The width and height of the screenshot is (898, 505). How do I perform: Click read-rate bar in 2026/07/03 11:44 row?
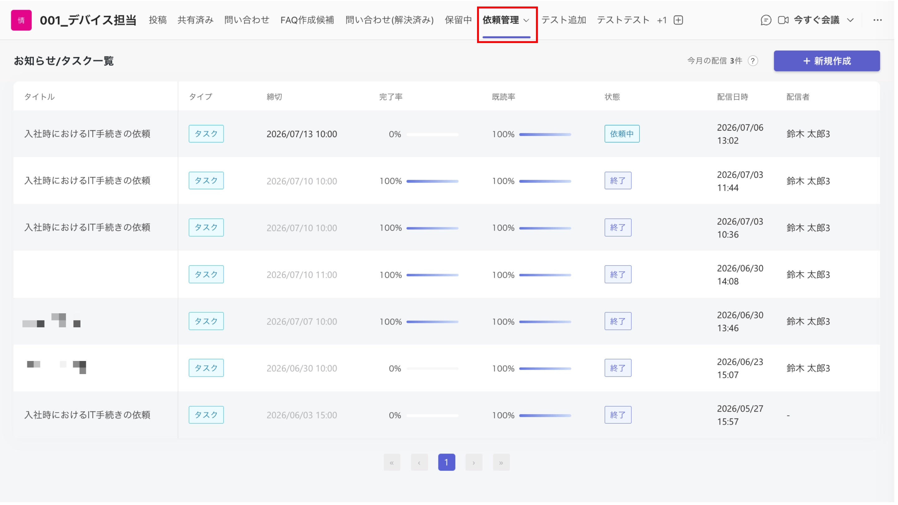pyautogui.click(x=545, y=181)
